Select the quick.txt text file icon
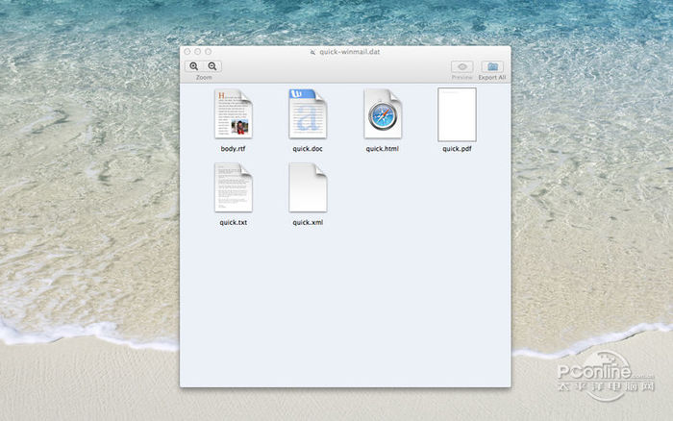673x421 pixels. point(233,187)
